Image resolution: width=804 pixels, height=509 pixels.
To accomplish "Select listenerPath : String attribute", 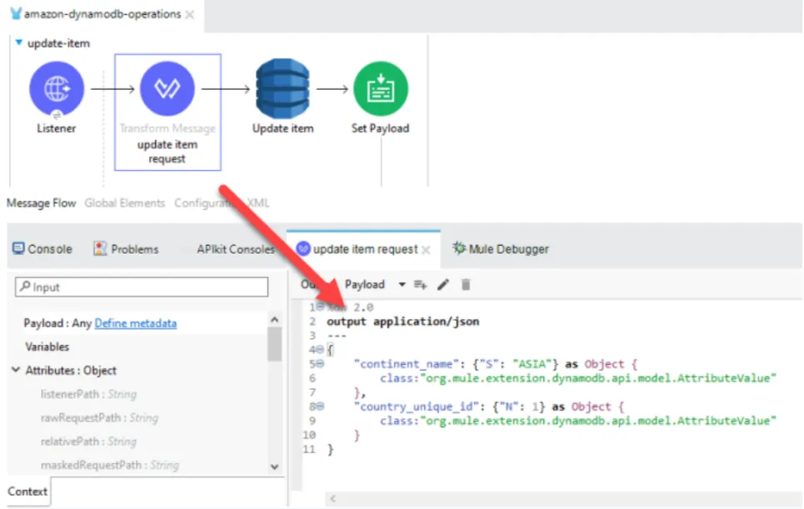I will (88, 394).
